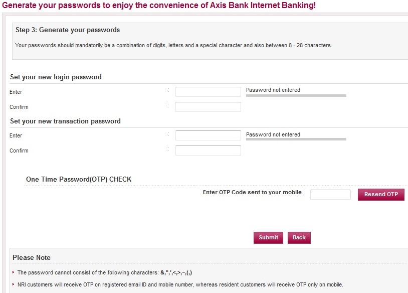Click the login password strength bar
Screen dimensions: 408x293
pos(296,96)
